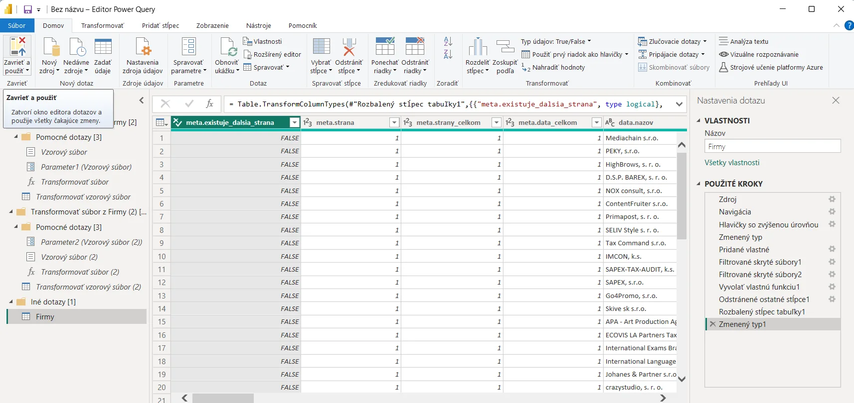Collapse the POUŽITÉ KROKY section
Screen dimensions: 854x403
click(699, 184)
